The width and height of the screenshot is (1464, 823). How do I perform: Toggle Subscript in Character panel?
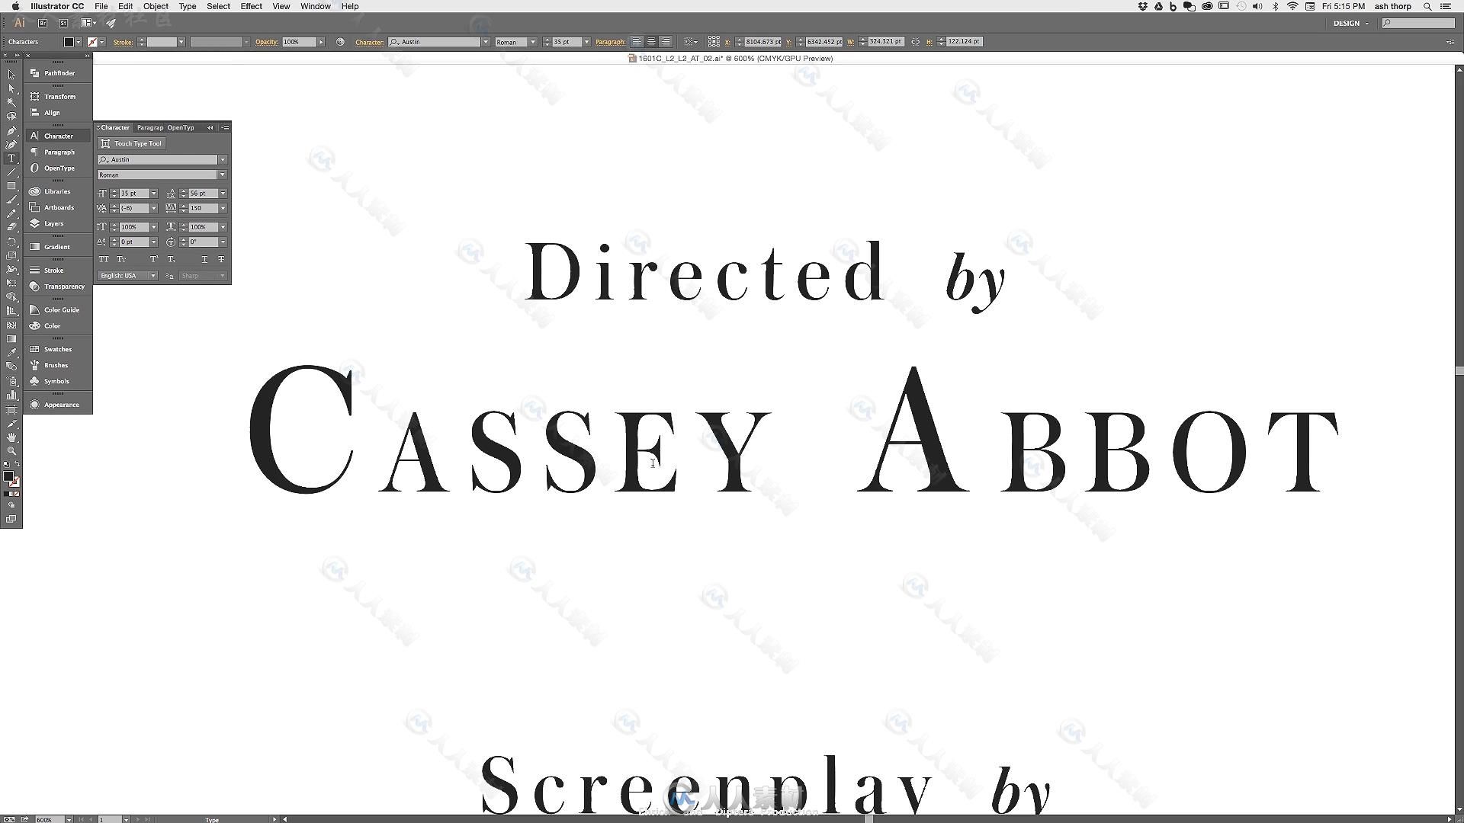coord(171,259)
